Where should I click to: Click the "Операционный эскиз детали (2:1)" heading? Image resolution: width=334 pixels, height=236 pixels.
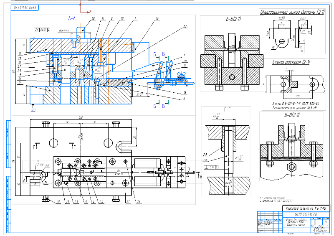point(292,12)
